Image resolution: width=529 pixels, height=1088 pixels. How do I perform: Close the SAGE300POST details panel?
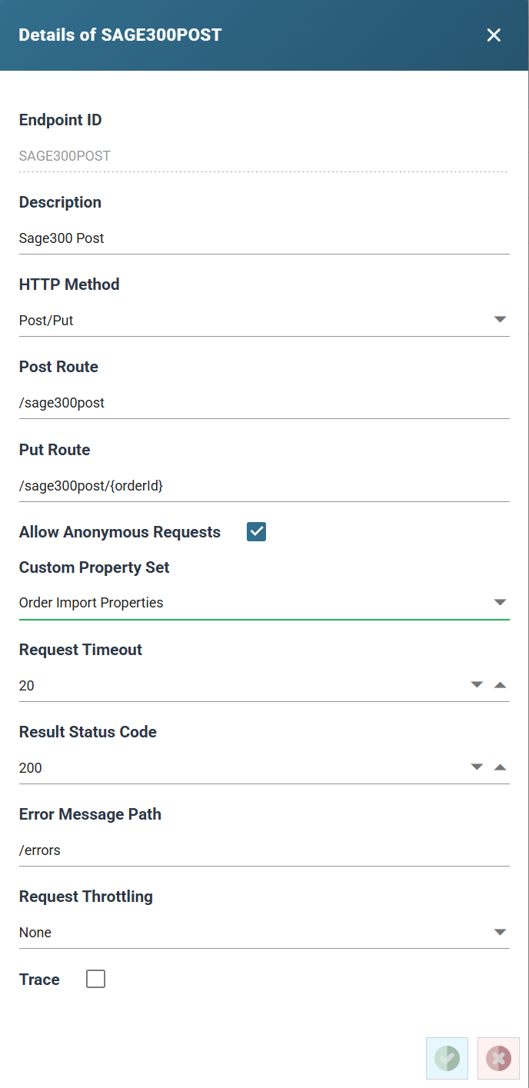[x=494, y=35]
